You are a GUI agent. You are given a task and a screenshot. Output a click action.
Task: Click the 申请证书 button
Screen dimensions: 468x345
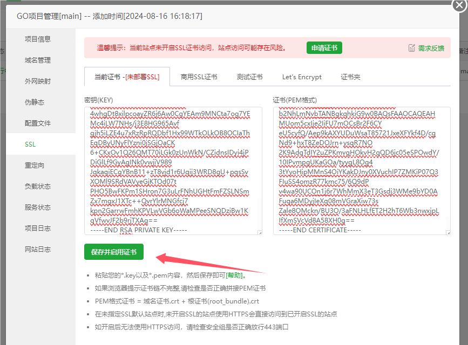point(324,48)
